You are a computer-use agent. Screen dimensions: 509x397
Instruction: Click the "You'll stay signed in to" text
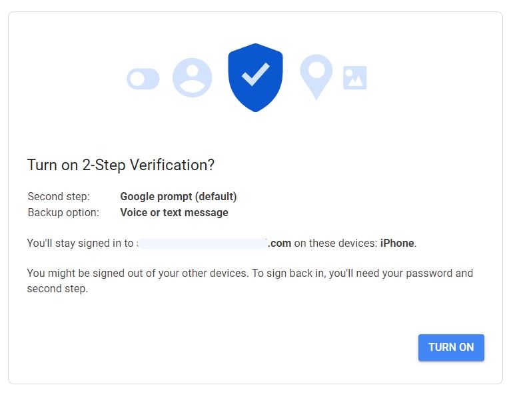pyautogui.click(x=80, y=244)
